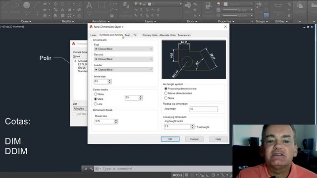Viewport: 317px width, 178px height.
Task: Select the Line tool in the Draw panel
Action: coord(5,5)
